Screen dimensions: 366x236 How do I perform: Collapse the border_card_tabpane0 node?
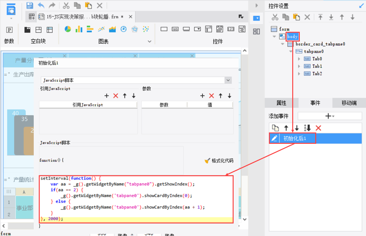(283, 44)
